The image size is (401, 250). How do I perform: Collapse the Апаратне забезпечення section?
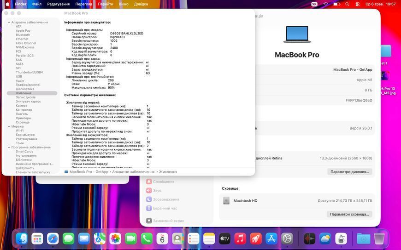pyautogui.click(x=9, y=23)
